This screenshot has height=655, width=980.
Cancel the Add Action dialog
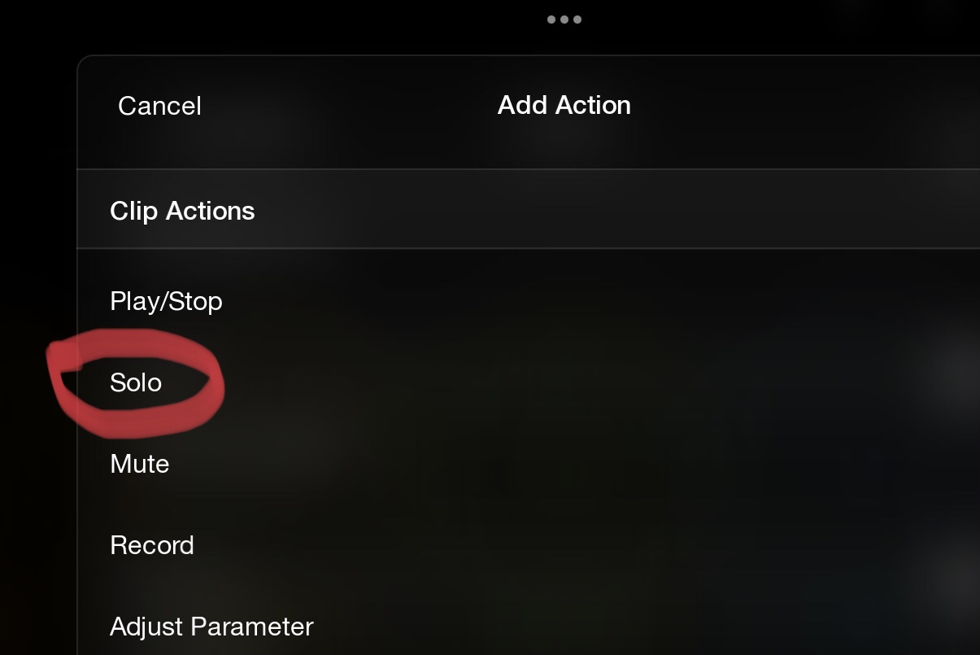click(159, 106)
